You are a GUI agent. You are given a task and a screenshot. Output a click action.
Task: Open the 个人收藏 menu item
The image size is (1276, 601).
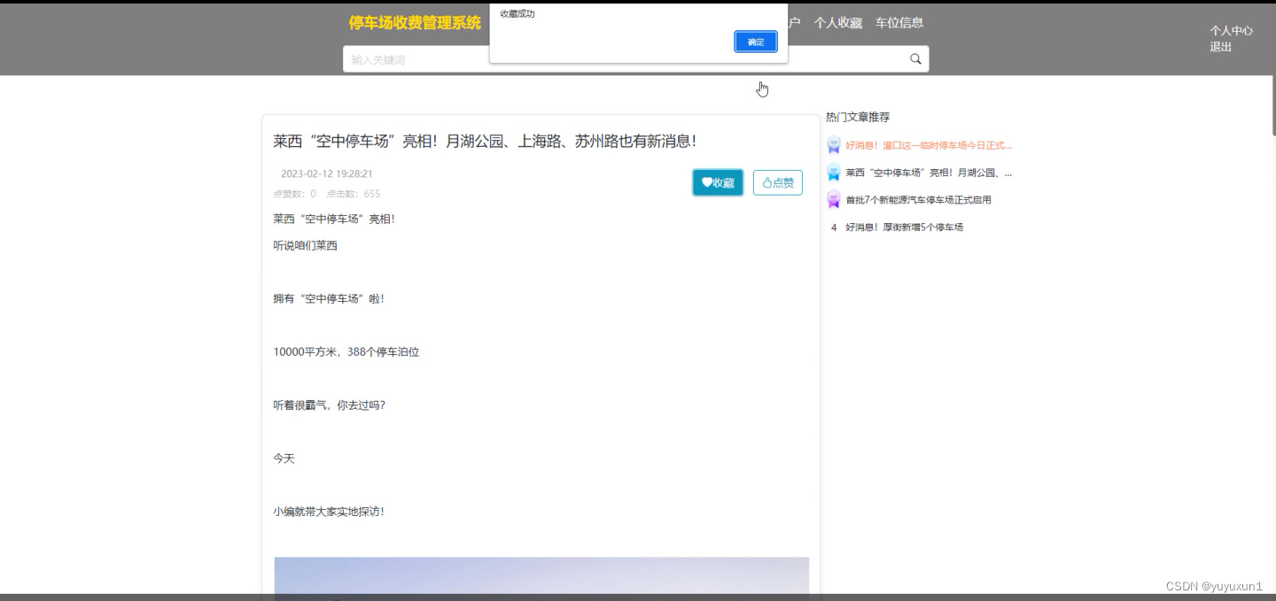[x=838, y=23]
